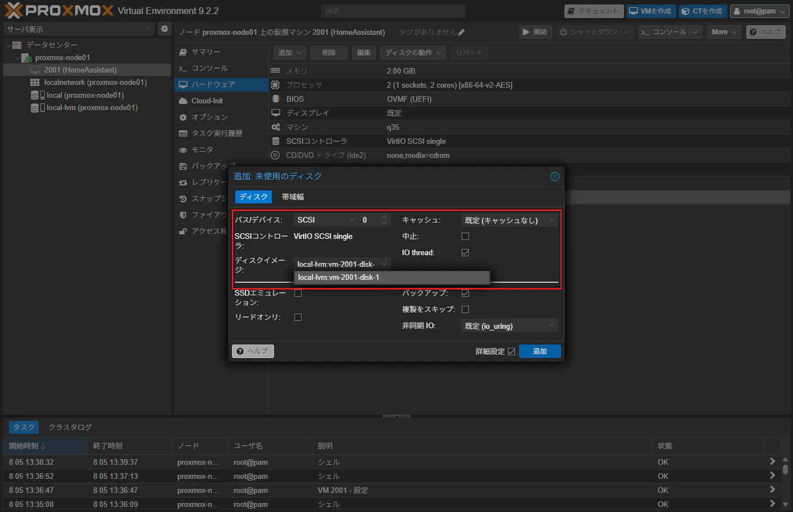793x512 pixels.
Task: Expand the VM 2001 - 設定 task row
Action: (772, 490)
